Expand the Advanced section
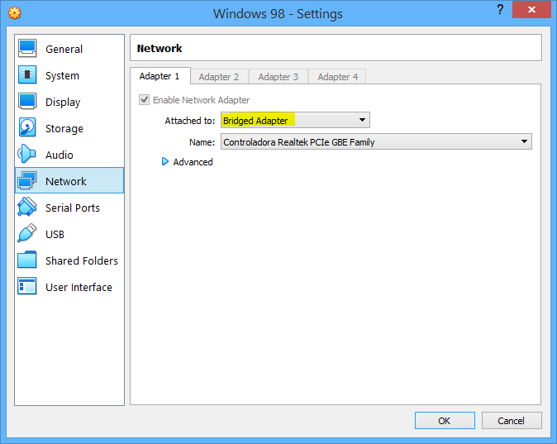557x444 pixels. click(x=188, y=162)
